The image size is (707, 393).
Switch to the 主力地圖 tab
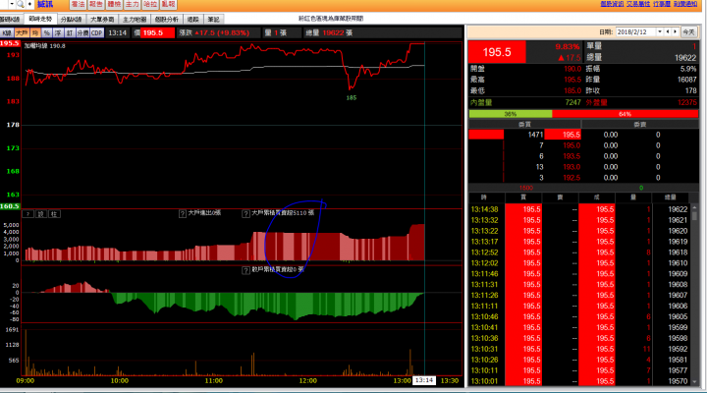[135, 19]
